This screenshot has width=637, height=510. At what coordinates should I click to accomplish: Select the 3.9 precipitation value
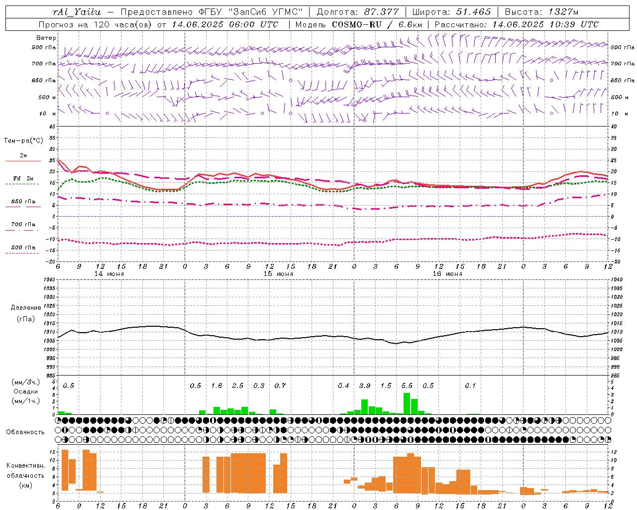coord(365,386)
